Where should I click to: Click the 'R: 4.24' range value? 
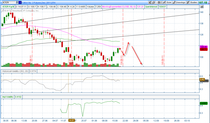click(x=71, y=7)
